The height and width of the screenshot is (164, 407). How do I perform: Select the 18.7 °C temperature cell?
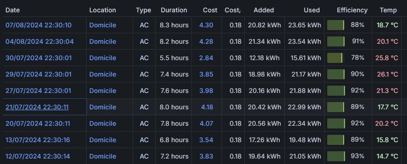387,25
